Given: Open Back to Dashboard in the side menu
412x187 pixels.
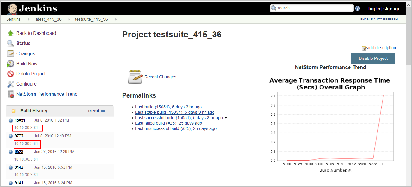Looking at the screenshot, I should 36,33.
